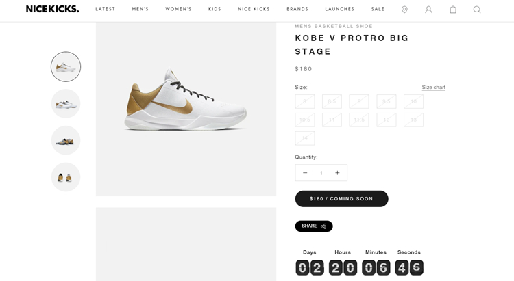Open the shopping bag icon
The height and width of the screenshot is (281, 514).
(453, 10)
